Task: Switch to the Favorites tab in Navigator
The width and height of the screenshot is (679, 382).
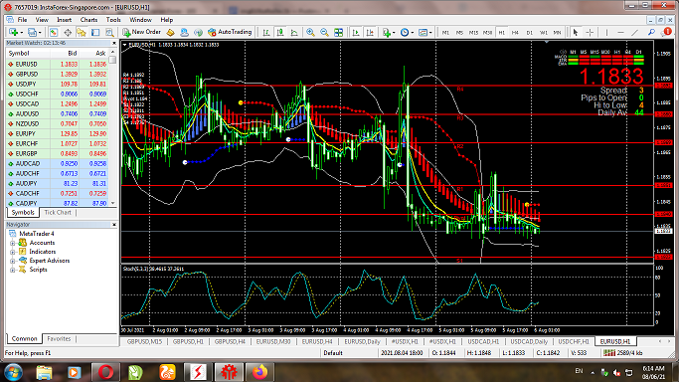Action: click(59, 338)
